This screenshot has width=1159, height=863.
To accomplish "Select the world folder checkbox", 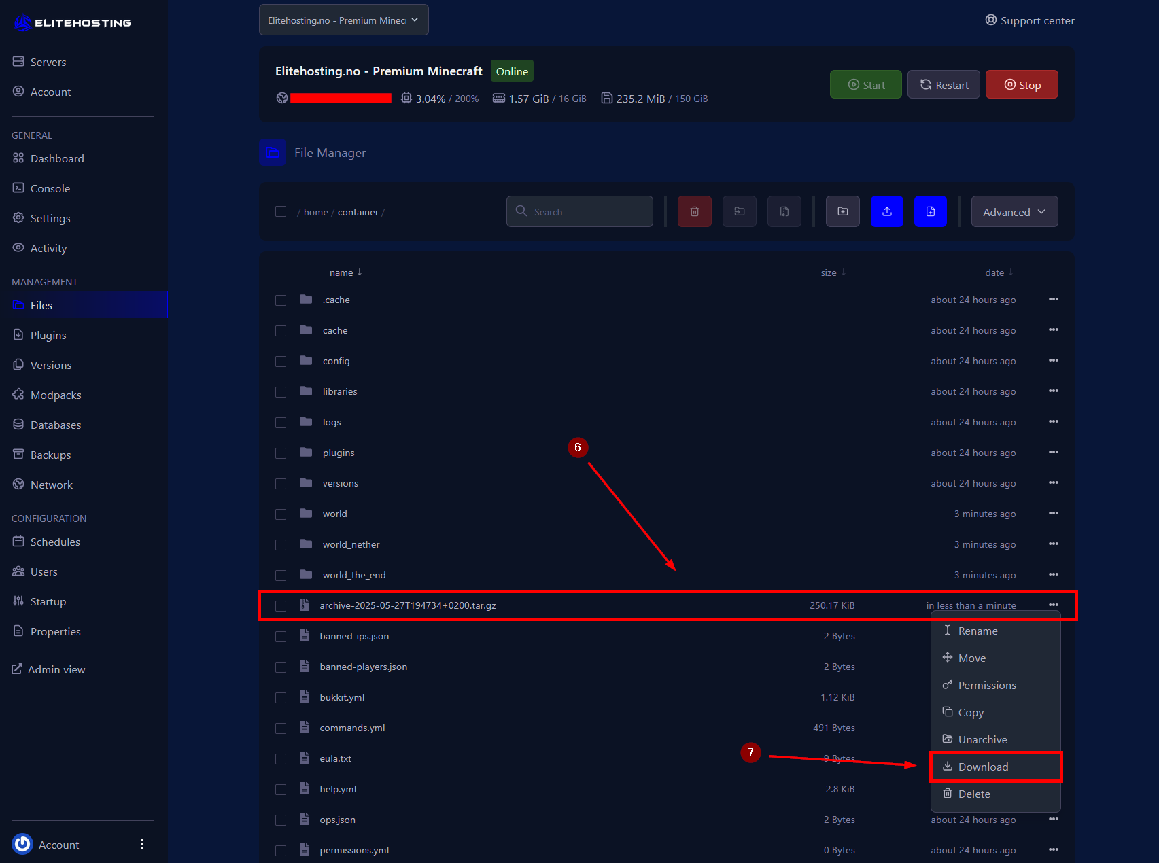I will point(281,514).
